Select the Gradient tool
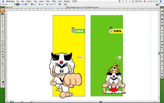This screenshot has width=164, height=103. coord(3,57)
